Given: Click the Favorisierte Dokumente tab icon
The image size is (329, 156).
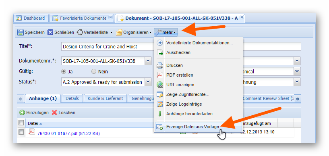Looking at the screenshot, I should click(55, 18).
